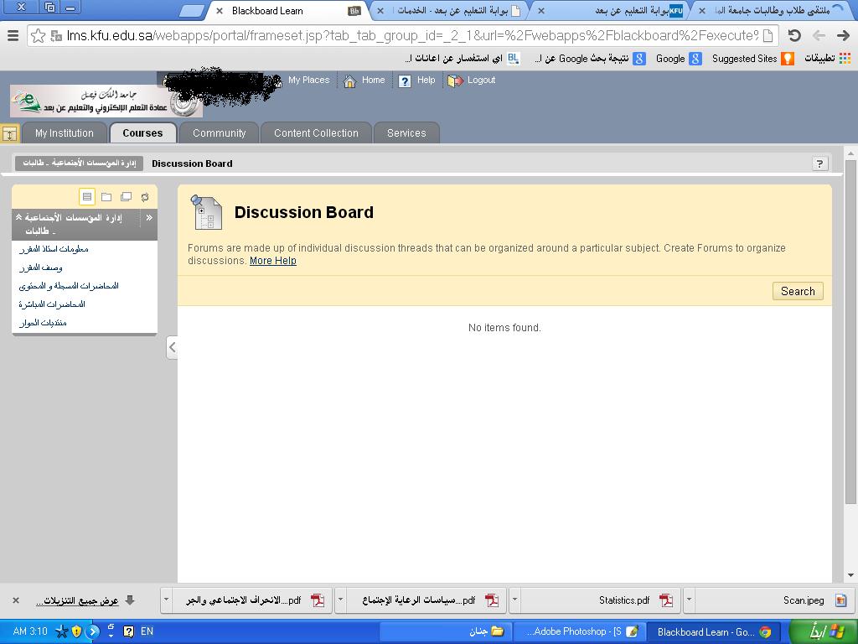Viewport: 858px width, 644px height.
Task: Open Statistics.pdf download item
Action: coord(602,600)
